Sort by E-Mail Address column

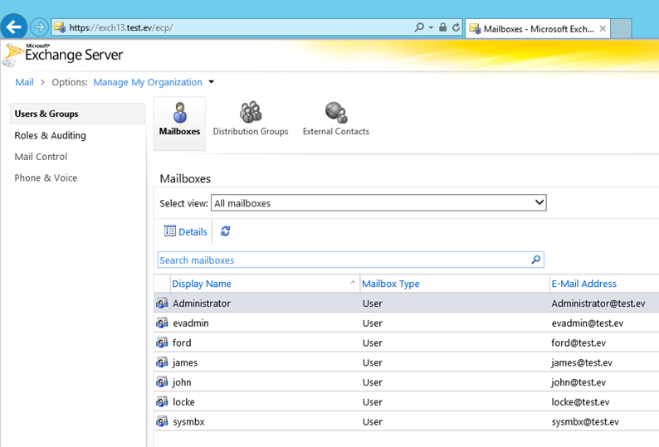point(584,284)
